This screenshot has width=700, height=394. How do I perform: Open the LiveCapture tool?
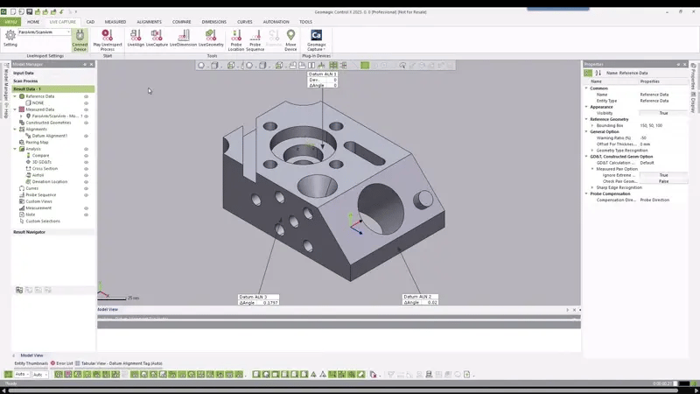pyautogui.click(x=157, y=37)
